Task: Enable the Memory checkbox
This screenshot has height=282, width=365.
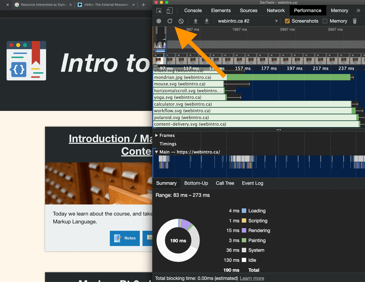Action: coord(325,21)
